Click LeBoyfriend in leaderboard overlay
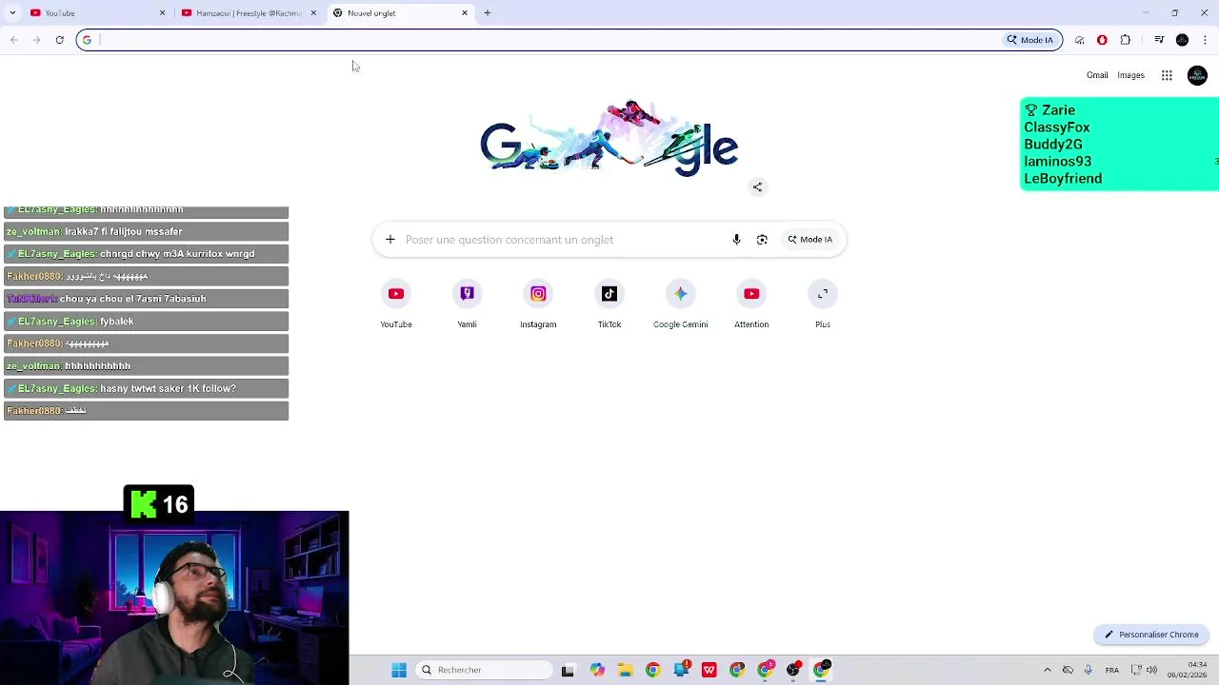 1063,179
